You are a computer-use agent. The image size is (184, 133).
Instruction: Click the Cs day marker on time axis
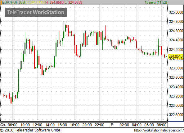pyautogui.click(x=3, y=125)
